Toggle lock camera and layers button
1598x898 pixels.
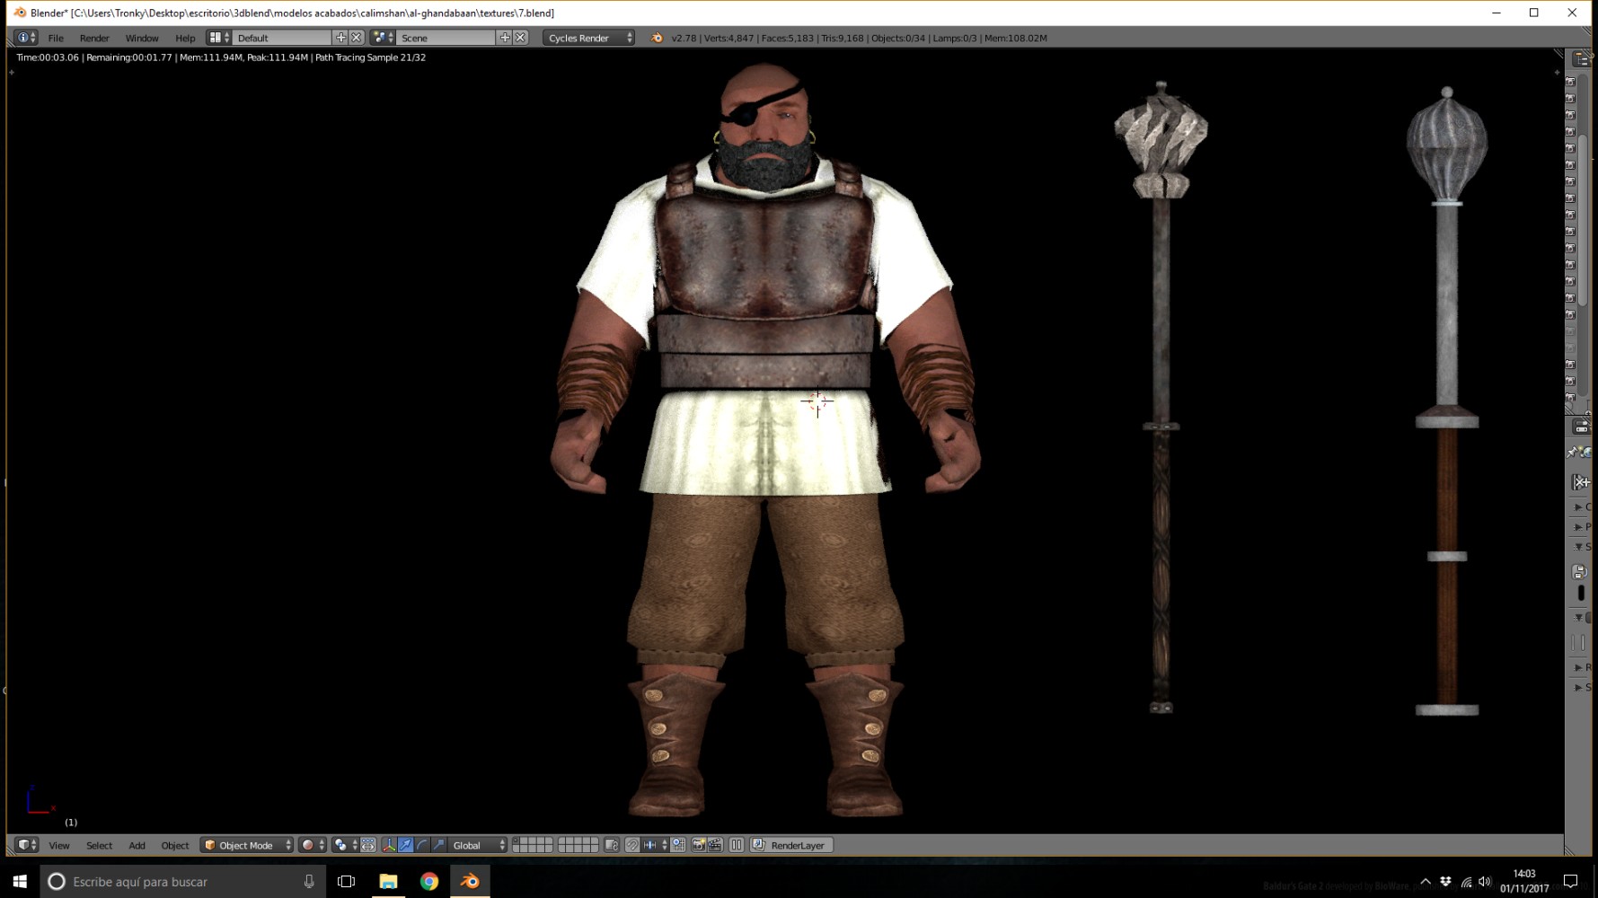(x=612, y=845)
